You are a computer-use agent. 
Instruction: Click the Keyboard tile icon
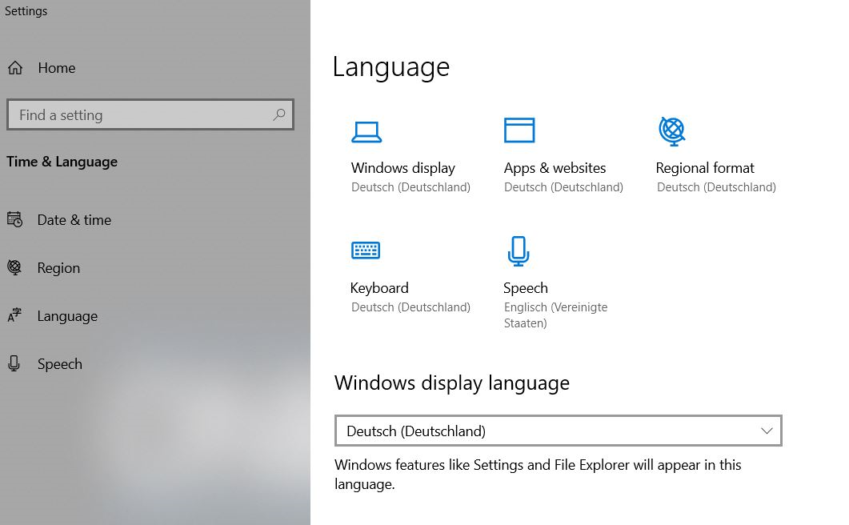coord(366,250)
